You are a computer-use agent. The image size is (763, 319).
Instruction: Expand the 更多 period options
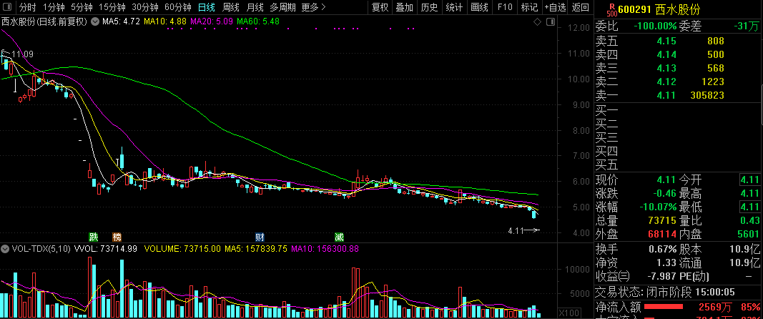click(x=313, y=7)
